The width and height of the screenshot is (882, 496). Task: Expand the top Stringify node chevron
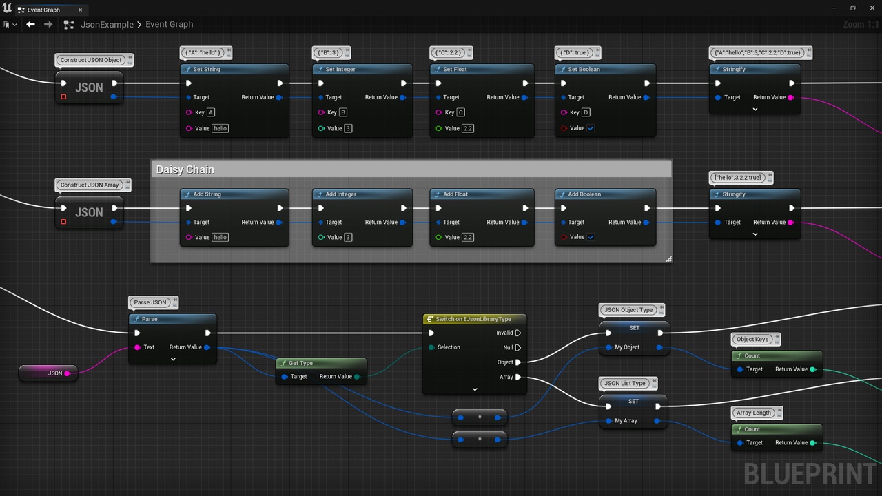pyautogui.click(x=755, y=109)
